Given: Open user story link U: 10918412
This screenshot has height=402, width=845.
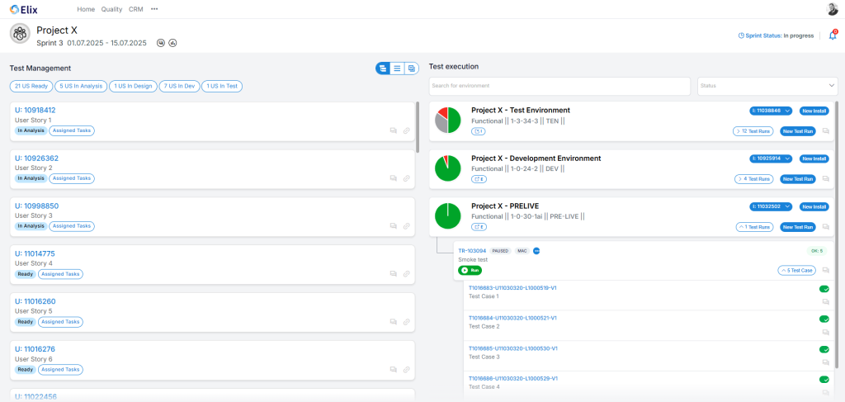Looking at the screenshot, I should coord(35,110).
